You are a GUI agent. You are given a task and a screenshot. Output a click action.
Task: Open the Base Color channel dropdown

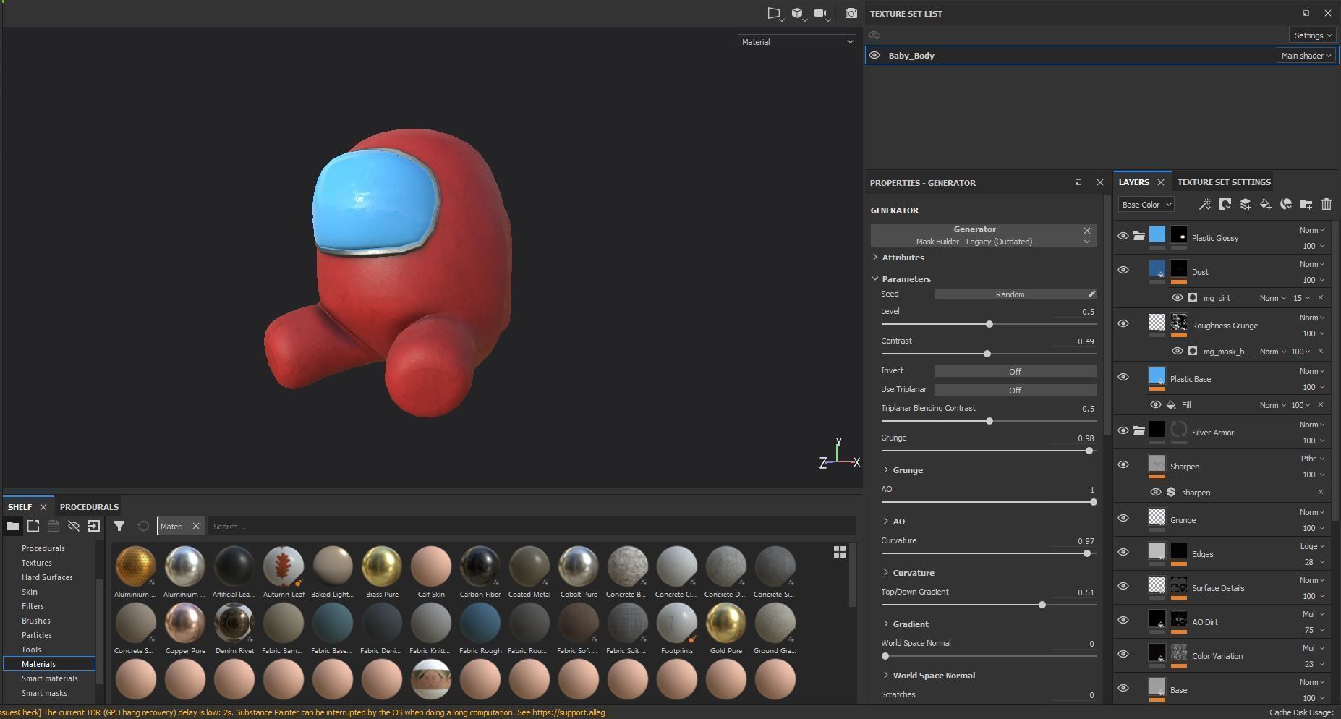[x=1146, y=205]
